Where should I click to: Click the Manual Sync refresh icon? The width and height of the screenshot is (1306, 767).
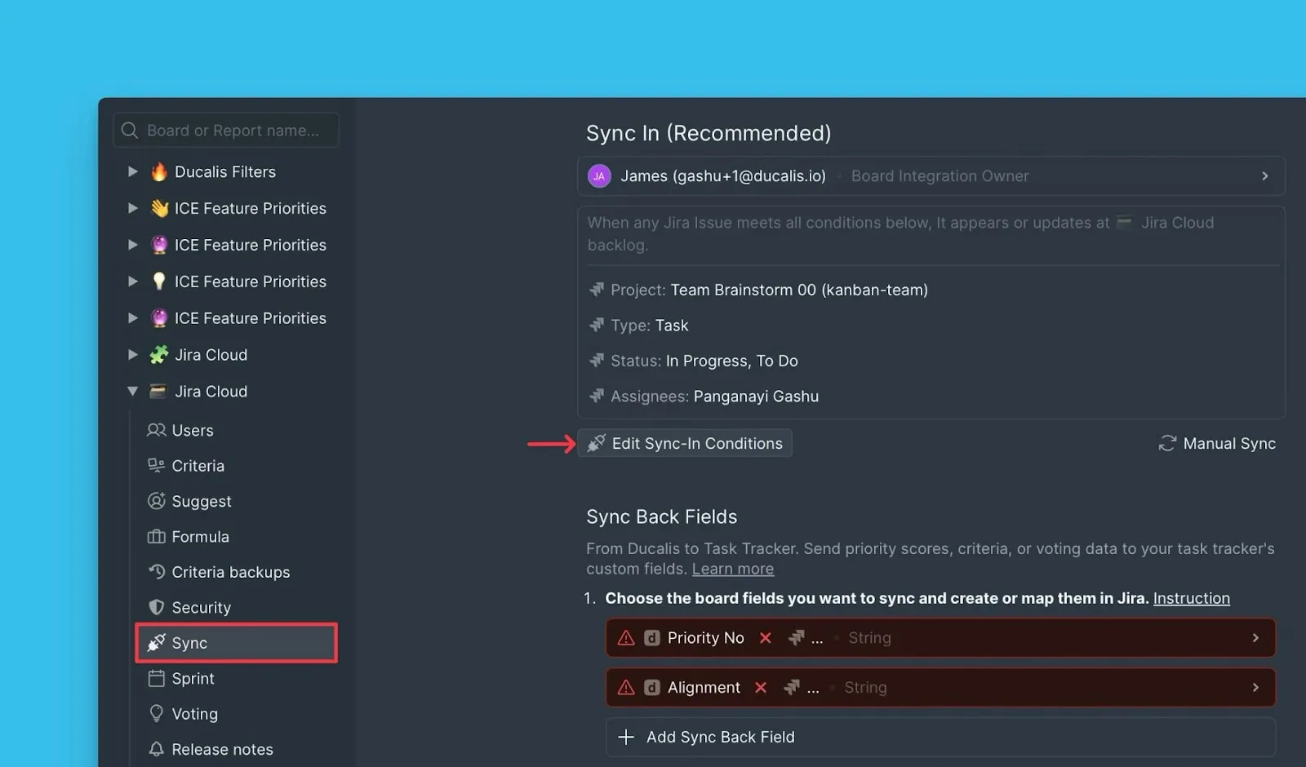1167,443
